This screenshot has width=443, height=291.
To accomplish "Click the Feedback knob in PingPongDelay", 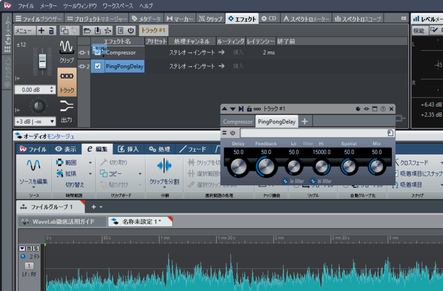I will click(x=266, y=166).
